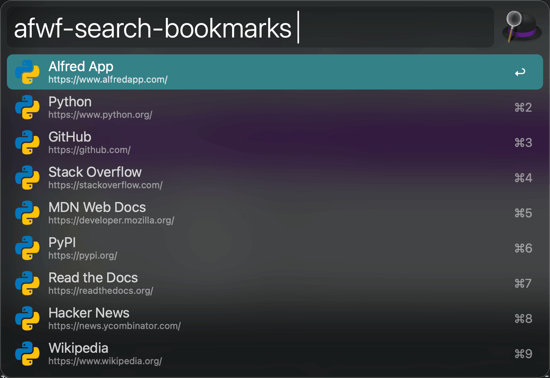550x378 pixels.
Task: Click the https://developer.mozilla.org/ URL
Action: click(111, 220)
